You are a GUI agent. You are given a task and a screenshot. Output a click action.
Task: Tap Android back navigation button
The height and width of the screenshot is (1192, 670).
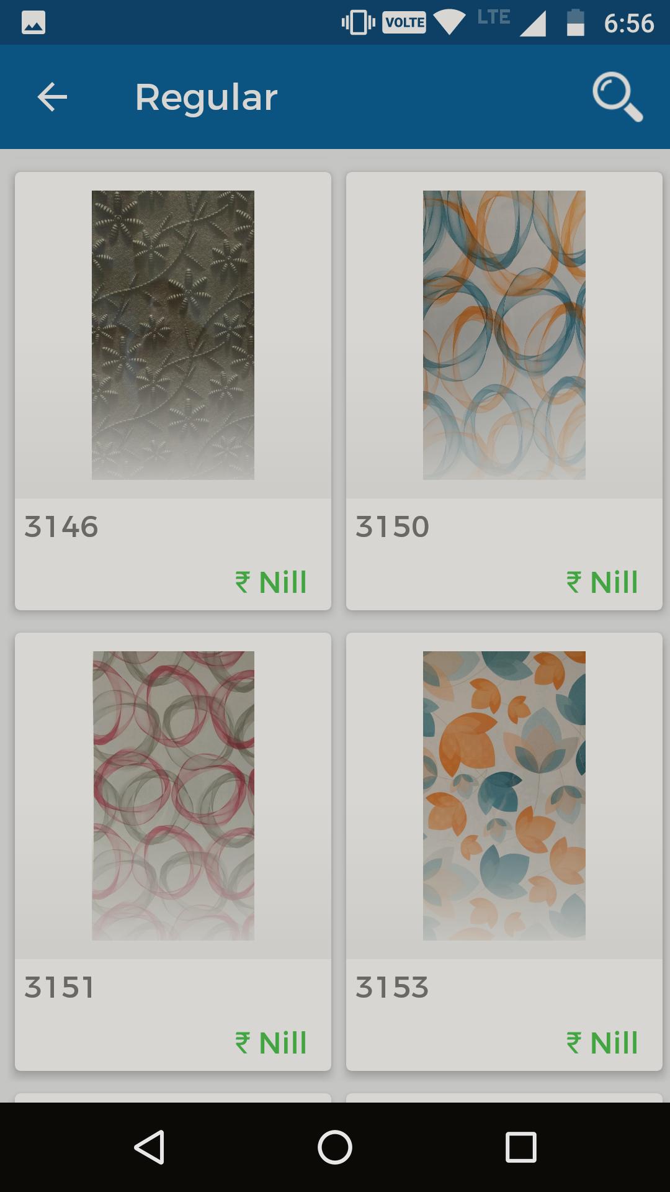pyautogui.click(x=150, y=1147)
